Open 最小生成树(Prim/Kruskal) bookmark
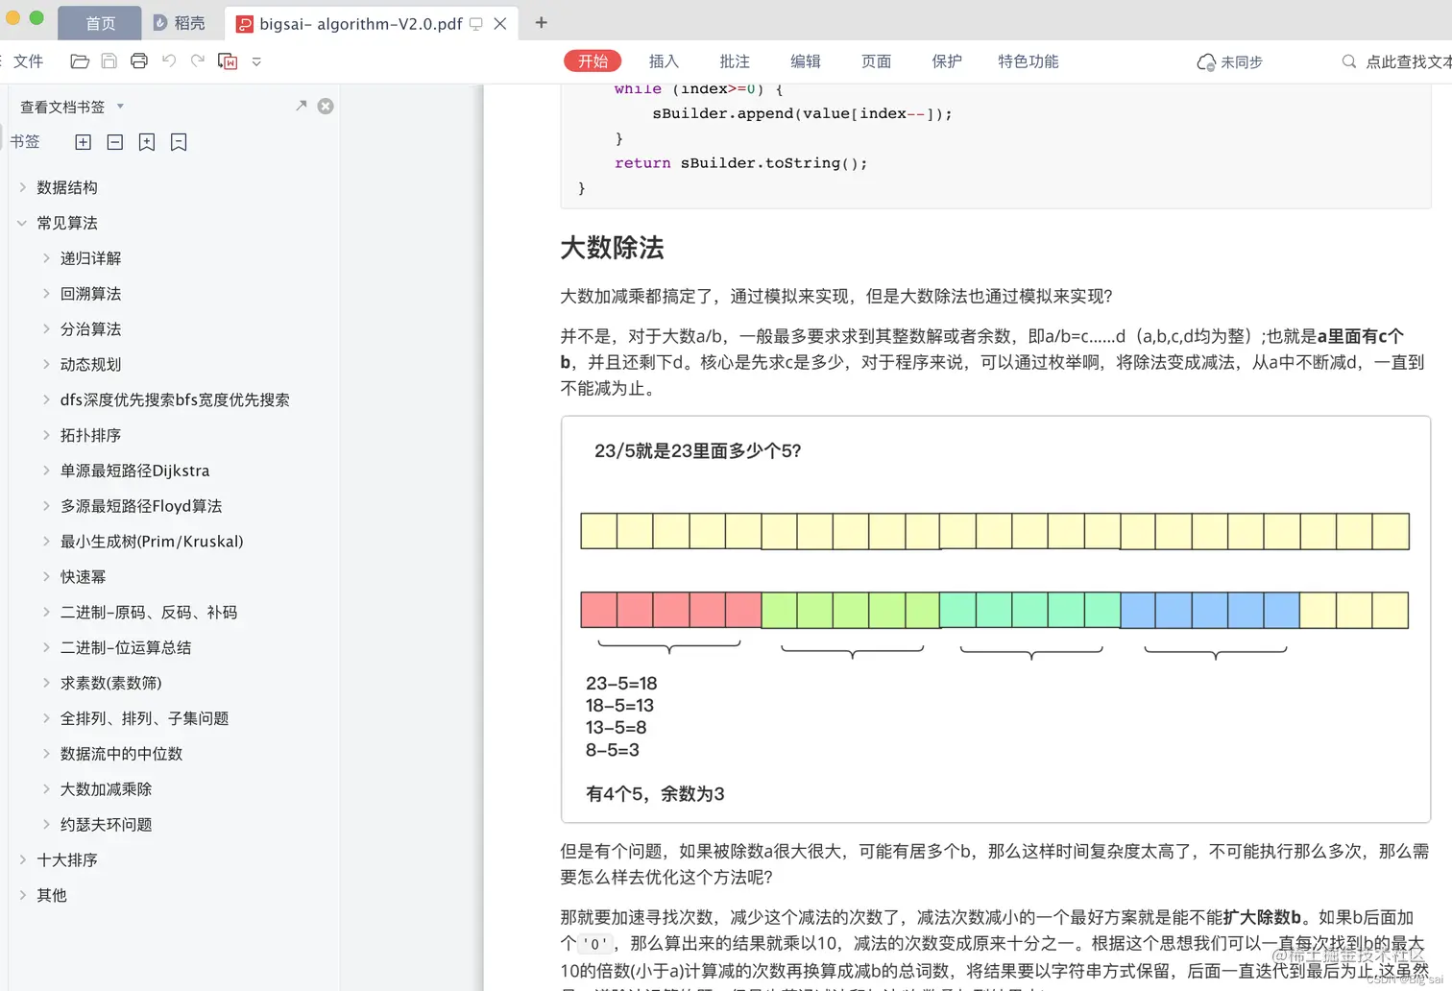1452x991 pixels. click(152, 542)
